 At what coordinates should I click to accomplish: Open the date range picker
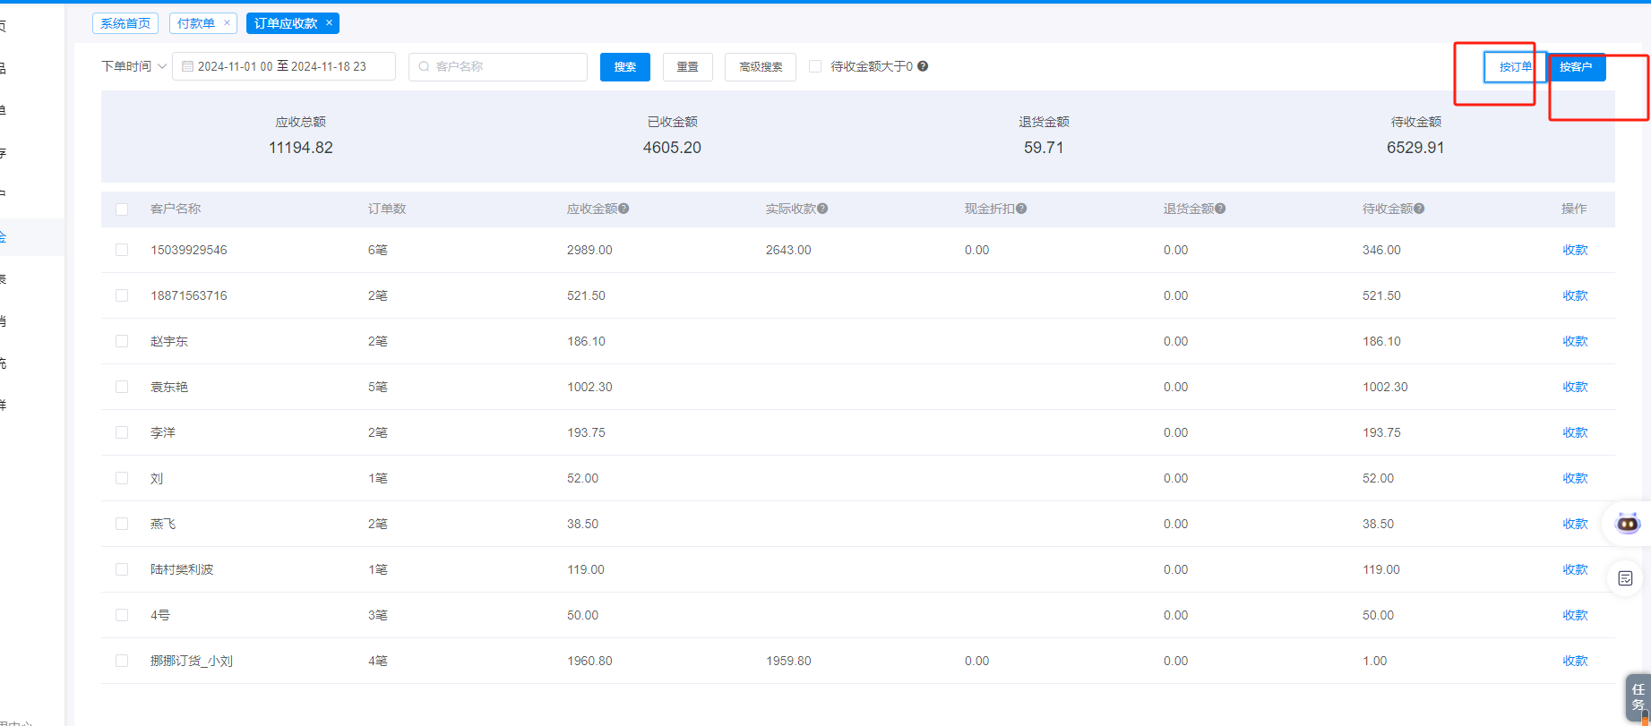[283, 66]
